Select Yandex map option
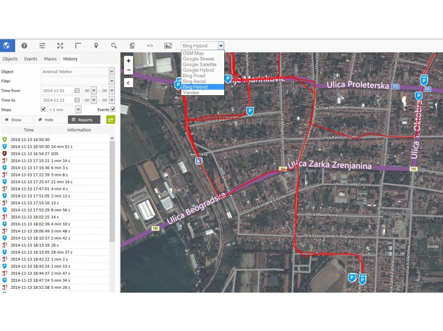The width and height of the screenshot is (443, 331). [191, 93]
